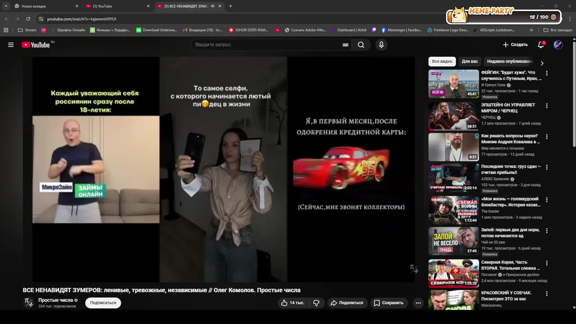Click the Сохранить save button

pyautogui.click(x=389, y=303)
